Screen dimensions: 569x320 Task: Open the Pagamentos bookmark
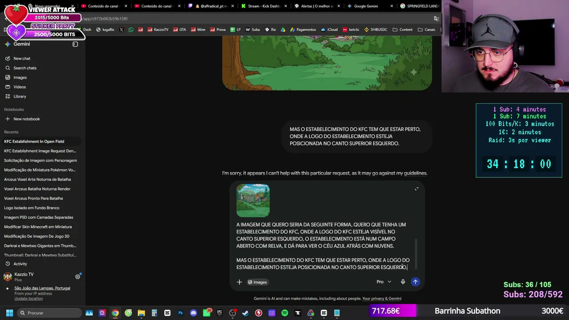pos(303,30)
